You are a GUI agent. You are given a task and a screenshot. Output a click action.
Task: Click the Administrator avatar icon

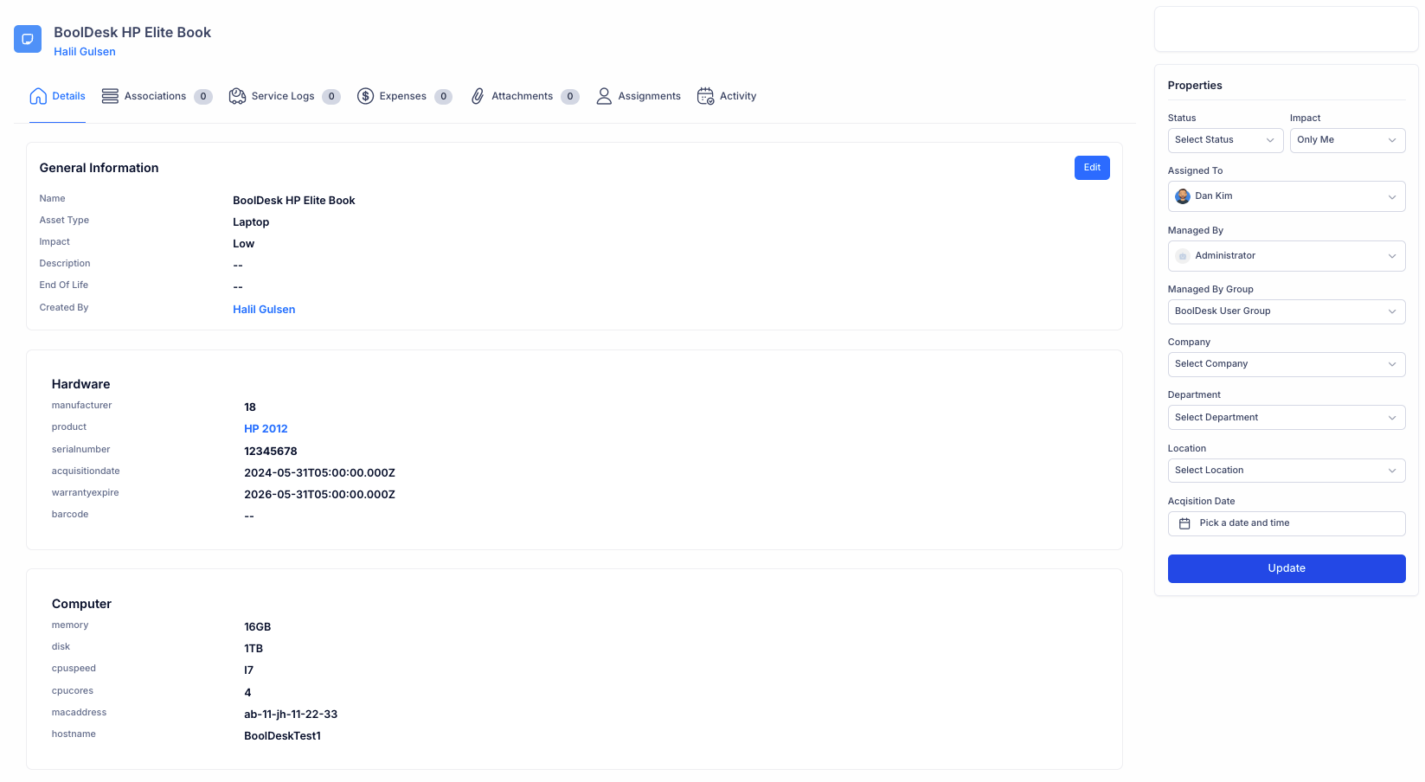1183,256
